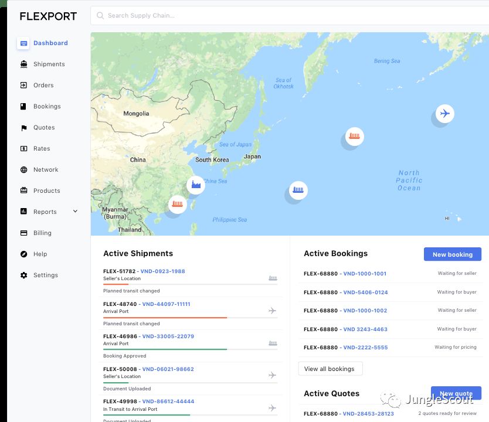Screen dimensions: 489x422
Task: Click the airplane marker on the map
Action: point(445,113)
